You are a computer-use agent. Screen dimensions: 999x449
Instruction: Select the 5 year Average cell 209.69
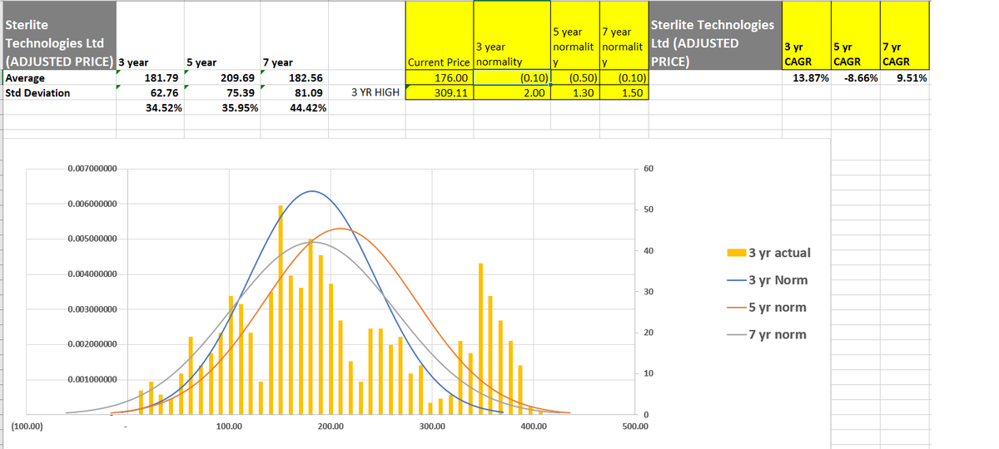[222, 78]
